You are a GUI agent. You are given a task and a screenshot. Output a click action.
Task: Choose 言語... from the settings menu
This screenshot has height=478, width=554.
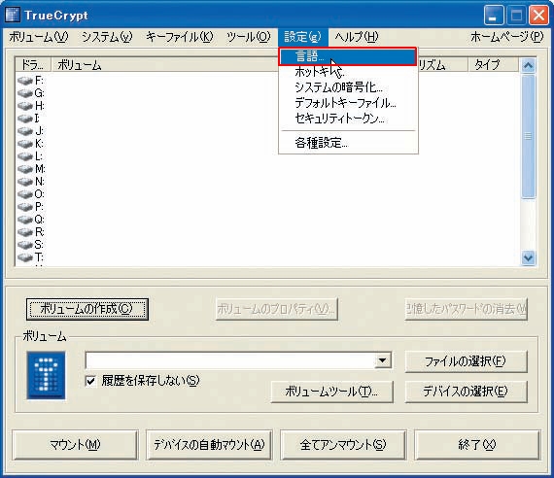tap(348, 56)
